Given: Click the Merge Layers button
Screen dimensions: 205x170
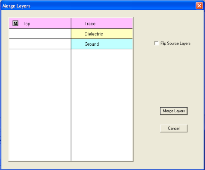Looking at the screenshot, I should click(x=174, y=111).
